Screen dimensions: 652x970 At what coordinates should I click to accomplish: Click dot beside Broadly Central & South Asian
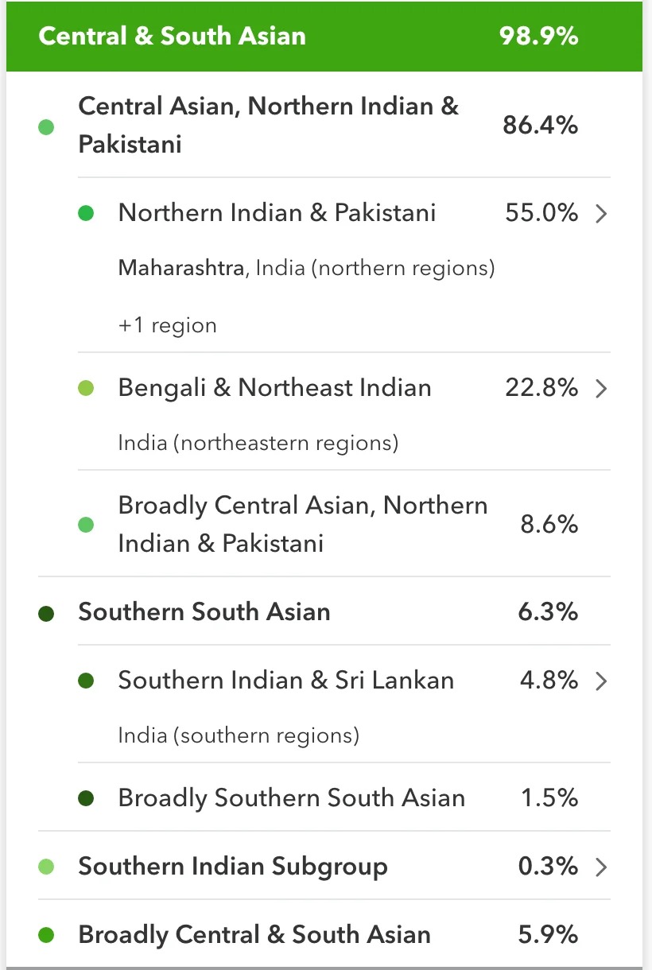[x=46, y=935]
